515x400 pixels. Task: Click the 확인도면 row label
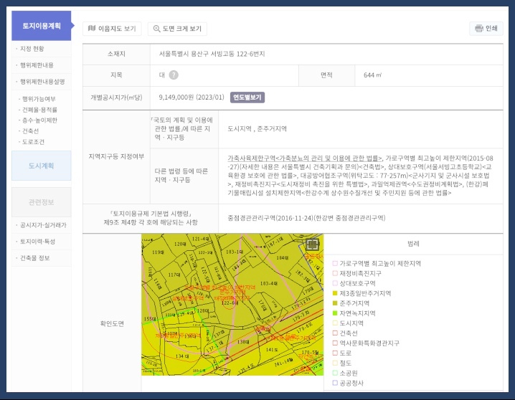[x=112, y=323]
